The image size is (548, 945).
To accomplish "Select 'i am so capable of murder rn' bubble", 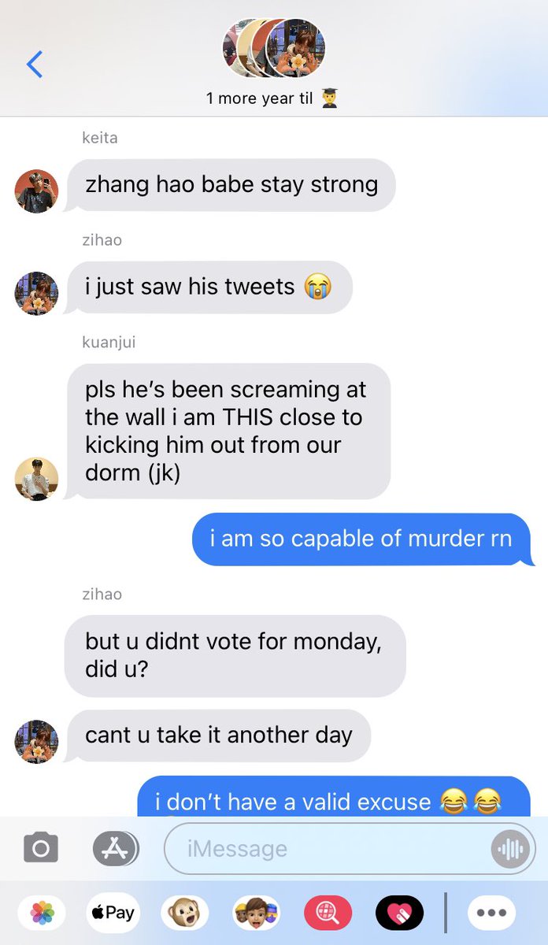I will point(363,539).
